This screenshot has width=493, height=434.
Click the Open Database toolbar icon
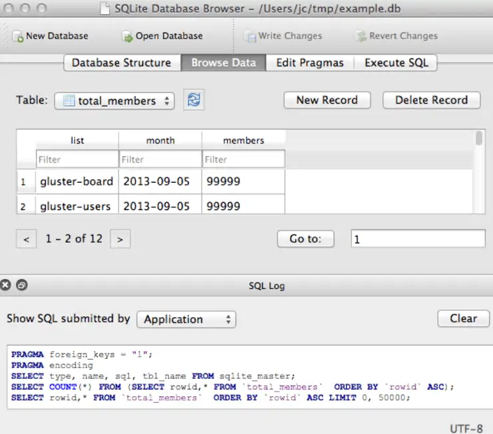[x=127, y=37]
